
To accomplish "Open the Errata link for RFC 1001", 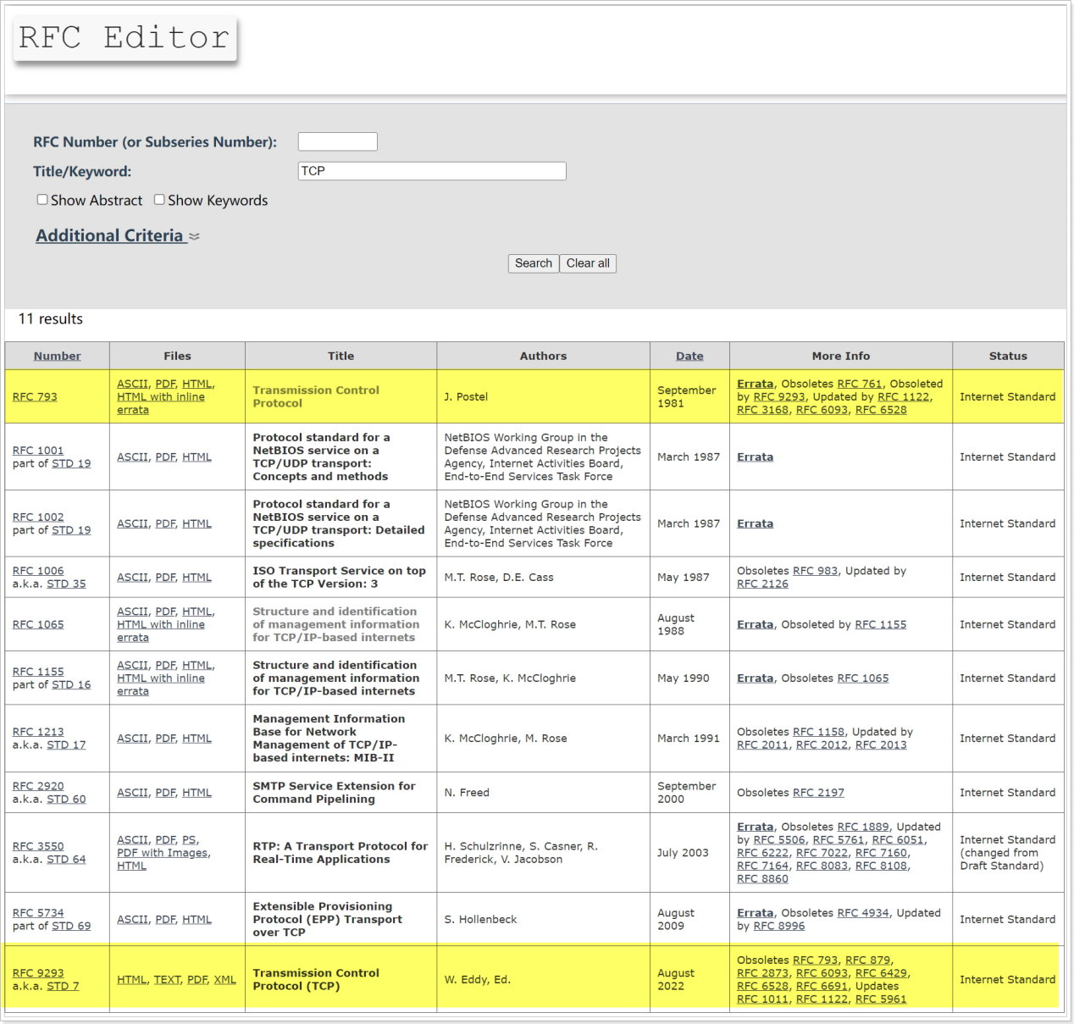I will (x=755, y=457).
